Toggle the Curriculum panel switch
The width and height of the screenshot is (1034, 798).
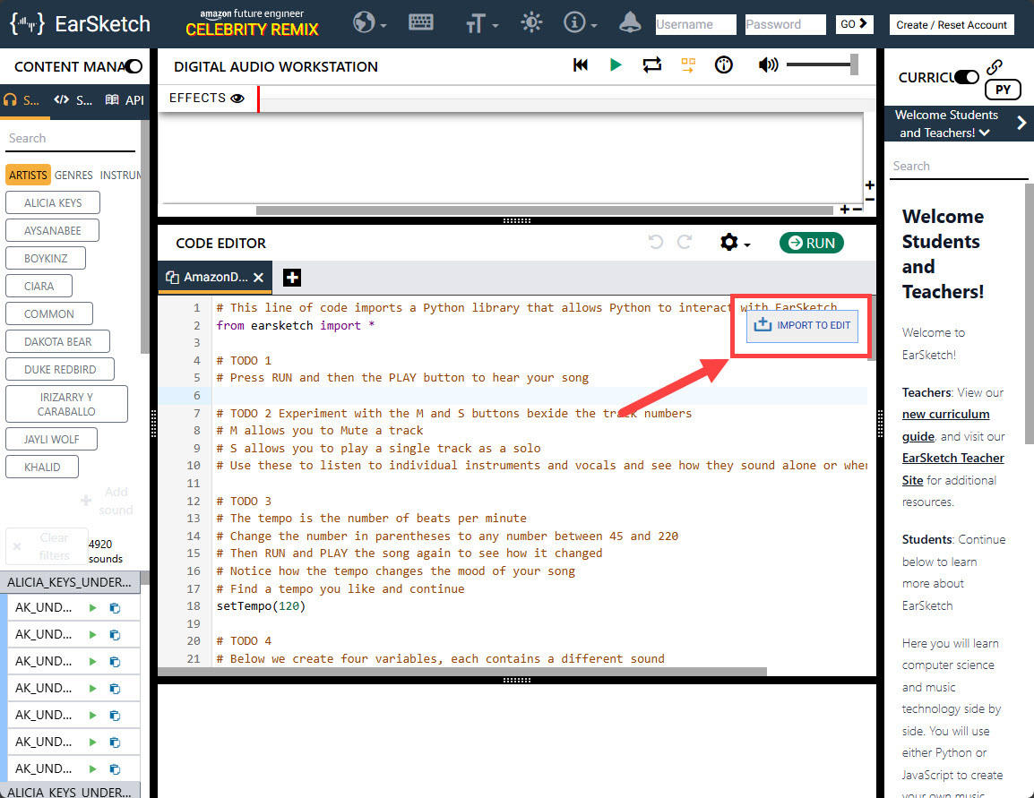[966, 77]
